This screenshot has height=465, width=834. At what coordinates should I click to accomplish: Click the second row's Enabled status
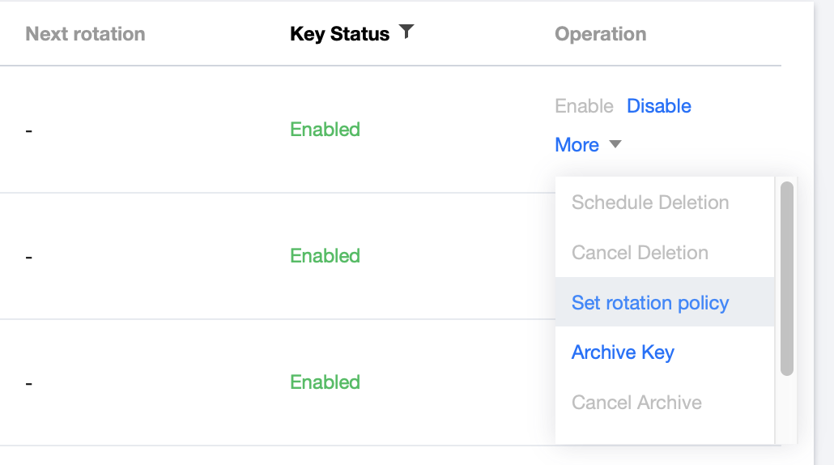[x=325, y=256]
